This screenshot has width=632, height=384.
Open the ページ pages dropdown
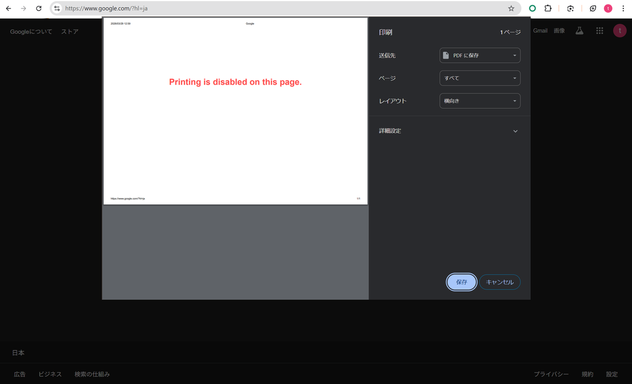[x=480, y=78]
